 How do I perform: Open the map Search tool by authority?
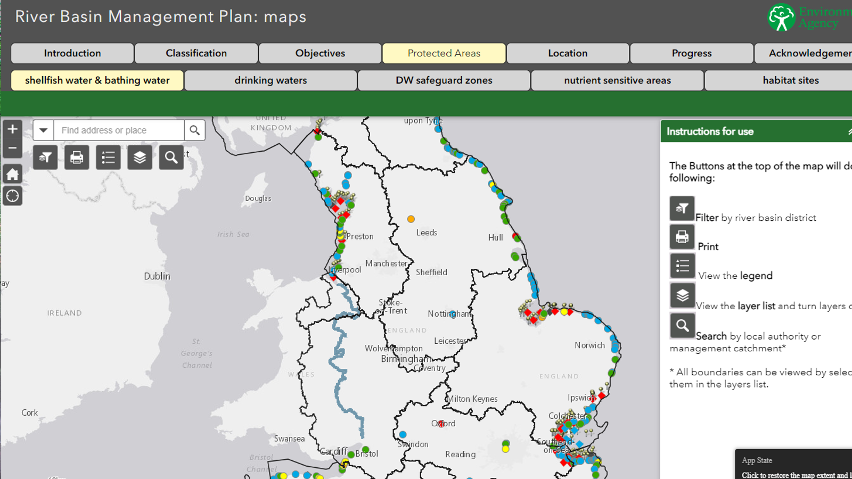click(x=171, y=158)
